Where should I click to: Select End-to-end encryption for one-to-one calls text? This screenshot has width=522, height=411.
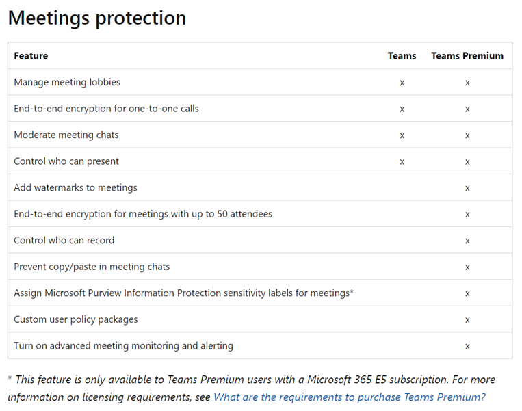point(106,109)
